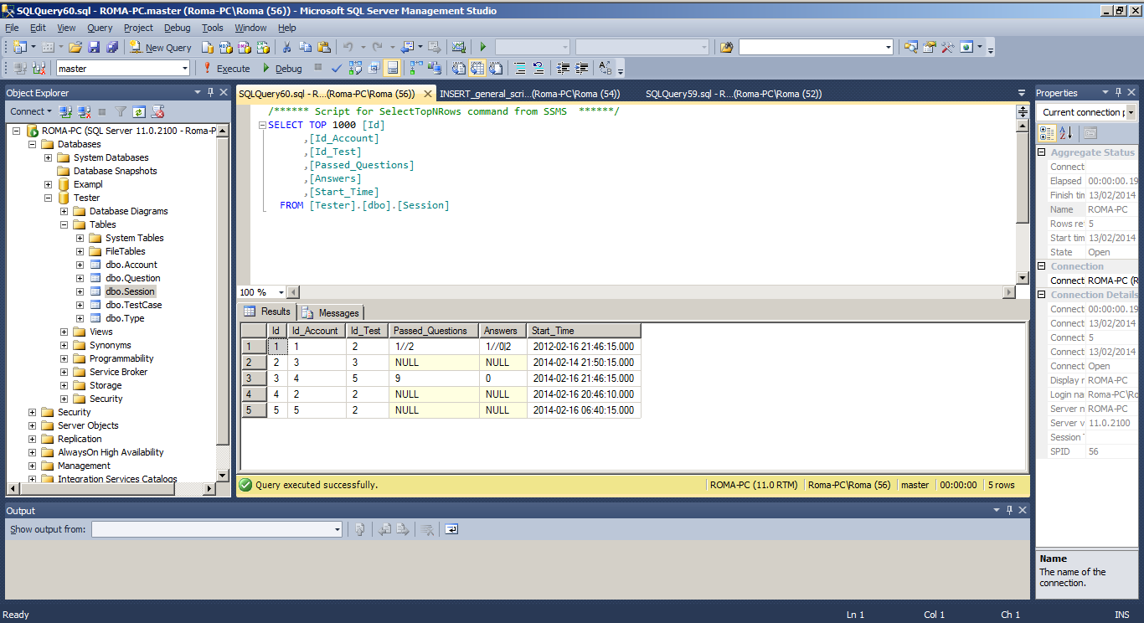The image size is (1144, 623).
Task: Click the Object Explorer vertical scrollbar
Action: coord(223,303)
